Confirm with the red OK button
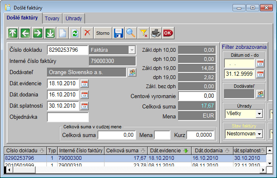The image size is (277, 178). pos(168,32)
